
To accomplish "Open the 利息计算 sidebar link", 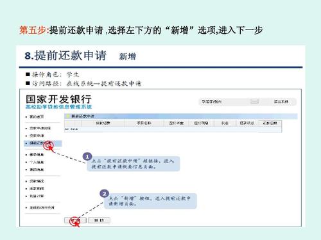I will [x=37, y=196].
